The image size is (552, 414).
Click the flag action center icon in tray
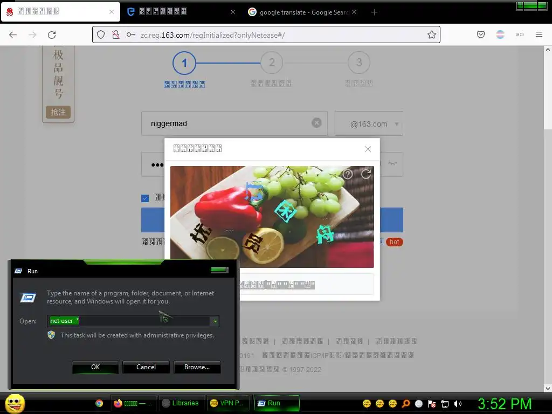coord(432,404)
